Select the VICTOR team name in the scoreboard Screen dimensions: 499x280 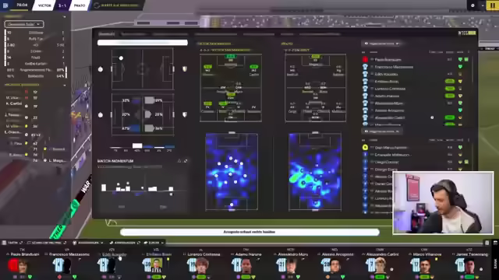44,5
